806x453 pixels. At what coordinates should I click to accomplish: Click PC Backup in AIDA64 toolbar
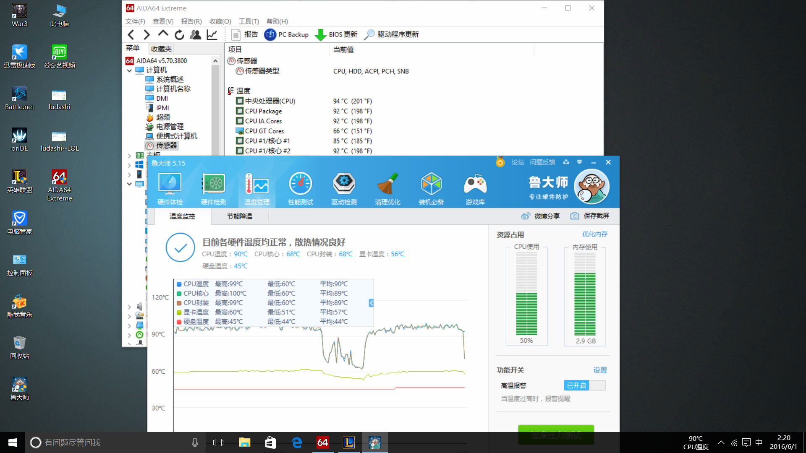286,34
